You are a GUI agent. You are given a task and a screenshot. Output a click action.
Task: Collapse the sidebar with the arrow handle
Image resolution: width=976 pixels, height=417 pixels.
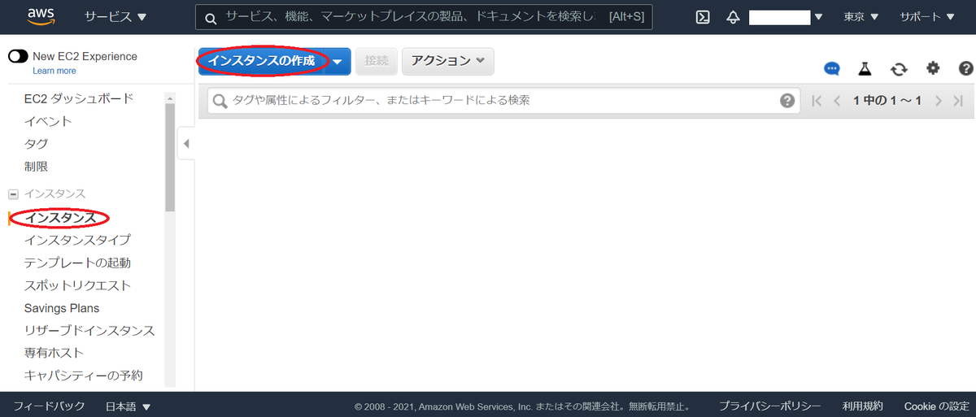[x=185, y=144]
